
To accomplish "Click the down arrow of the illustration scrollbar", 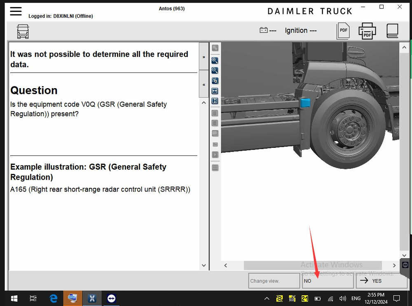I will (x=404, y=255).
